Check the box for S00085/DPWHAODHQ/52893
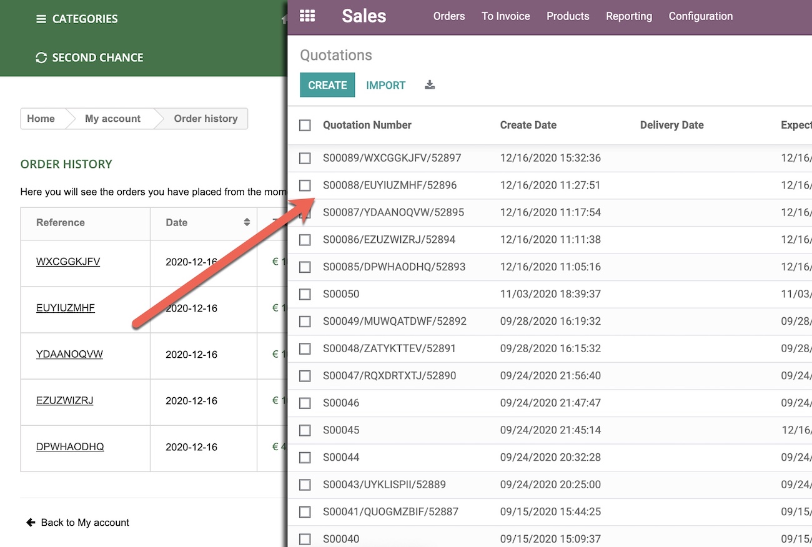The image size is (812, 547). [305, 267]
